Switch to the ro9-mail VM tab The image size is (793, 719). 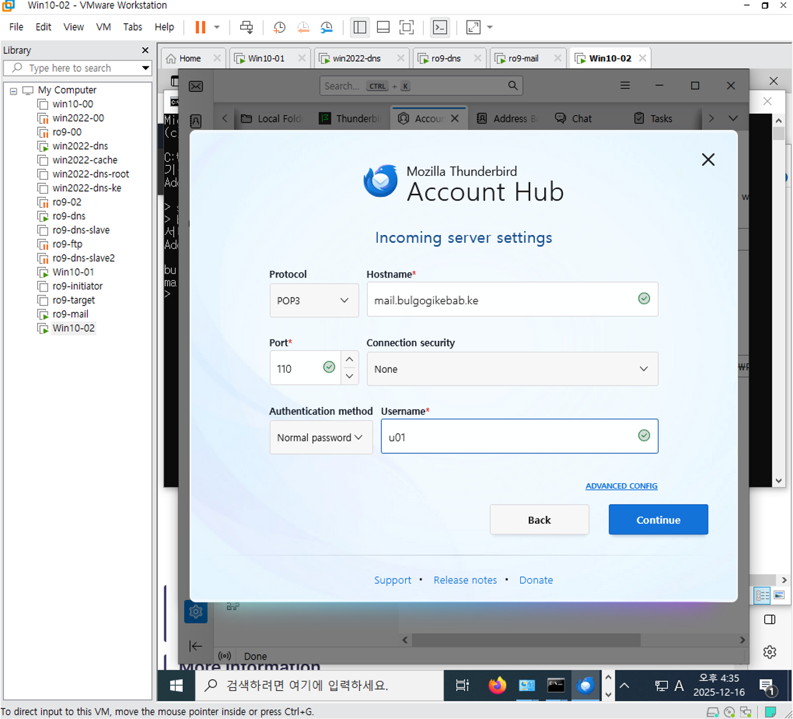523,59
